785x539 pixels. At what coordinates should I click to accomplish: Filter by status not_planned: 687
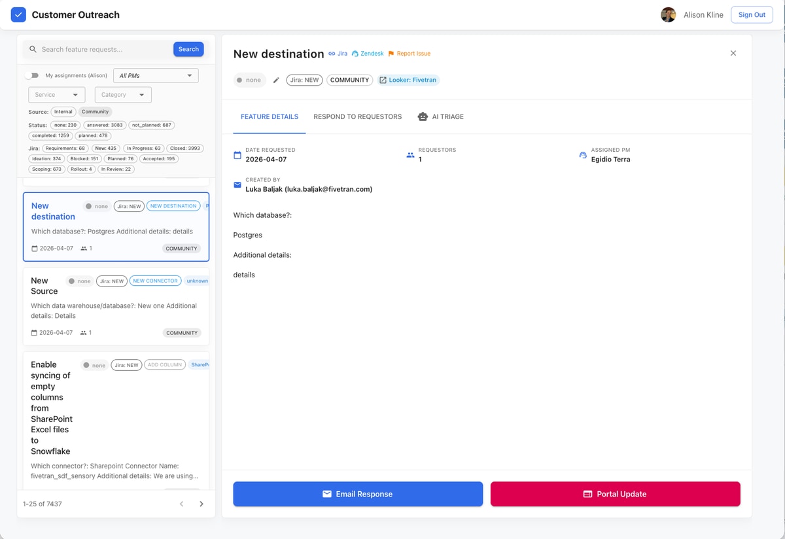pos(151,125)
